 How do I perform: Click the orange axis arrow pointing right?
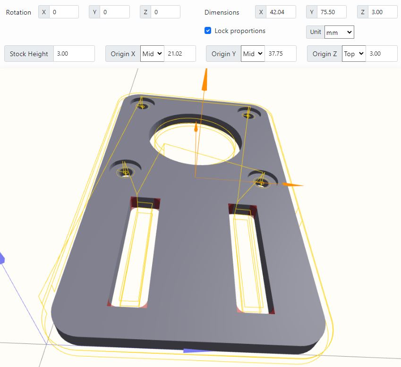pyautogui.click(x=293, y=184)
